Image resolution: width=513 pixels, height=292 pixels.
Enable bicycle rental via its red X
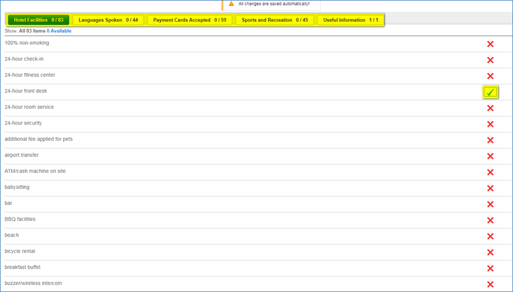(x=490, y=252)
